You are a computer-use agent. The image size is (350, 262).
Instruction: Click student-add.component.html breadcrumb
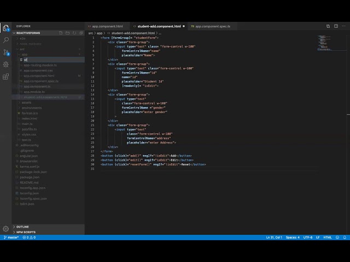pyautogui.click(x=133, y=33)
